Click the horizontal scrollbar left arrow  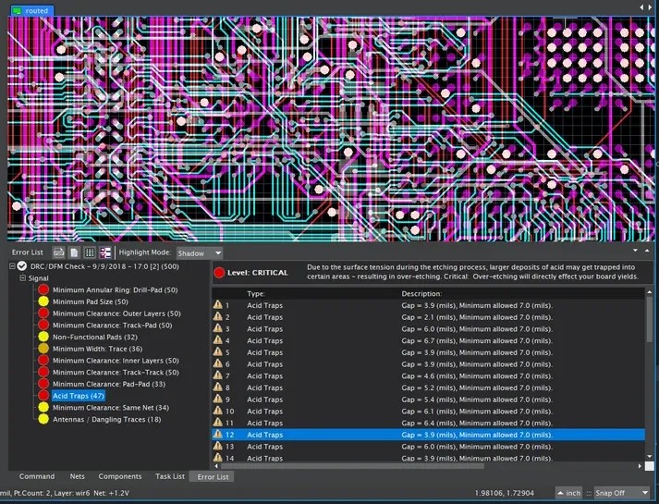216,466
